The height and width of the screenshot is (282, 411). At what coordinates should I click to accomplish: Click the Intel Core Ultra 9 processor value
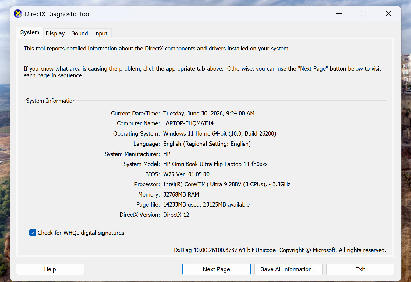[x=227, y=184]
